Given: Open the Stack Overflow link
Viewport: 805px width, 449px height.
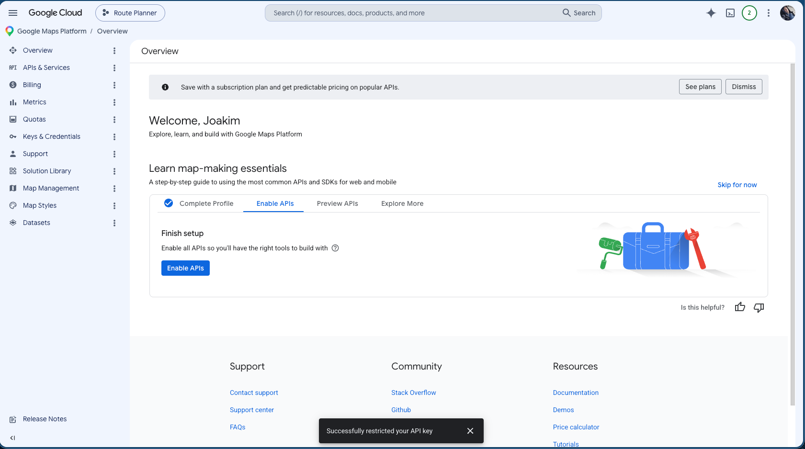Looking at the screenshot, I should pyautogui.click(x=414, y=393).
